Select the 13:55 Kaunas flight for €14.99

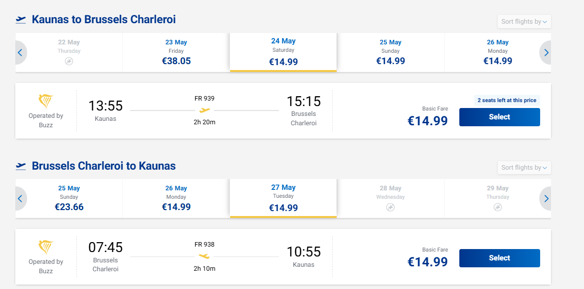(x=499, y=117)
